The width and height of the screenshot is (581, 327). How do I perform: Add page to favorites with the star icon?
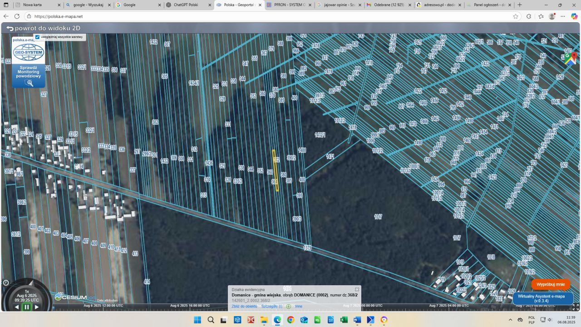516,16
